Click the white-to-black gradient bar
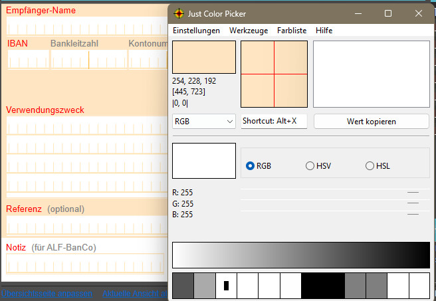Screen dimensions: 436x301 [300, 255]
